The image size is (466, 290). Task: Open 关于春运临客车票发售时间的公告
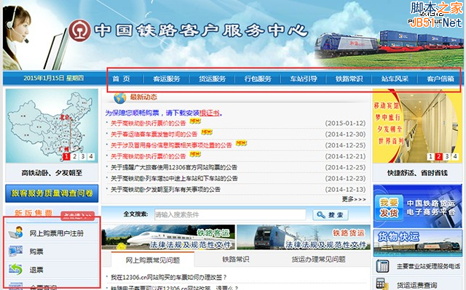(x=154, y=134)
